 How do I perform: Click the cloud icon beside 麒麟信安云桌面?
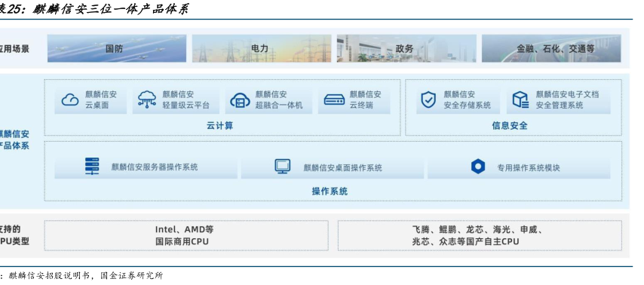70,100
